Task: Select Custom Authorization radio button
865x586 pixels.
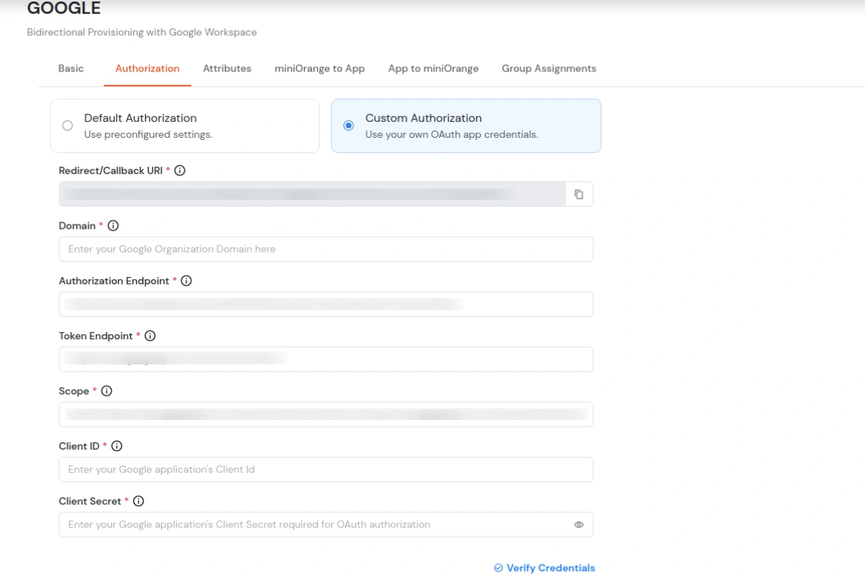Action: pos(348,126)
